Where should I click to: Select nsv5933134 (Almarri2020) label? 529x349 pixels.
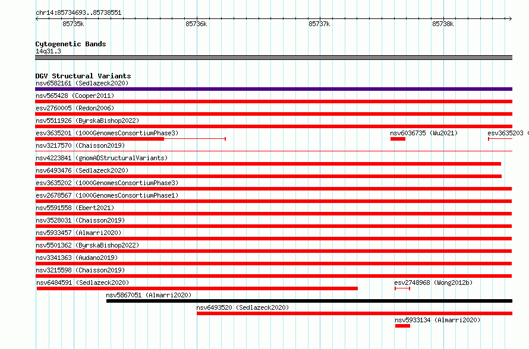tap(437, 320)
